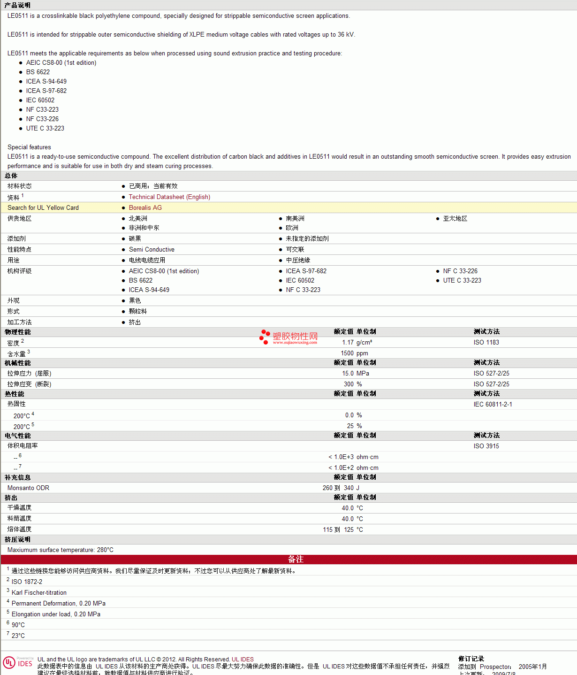The width and height of the screenshot is (577, 675).
Task: Click the "Monsanto ODR" row label
Action: tap(28, 488)
